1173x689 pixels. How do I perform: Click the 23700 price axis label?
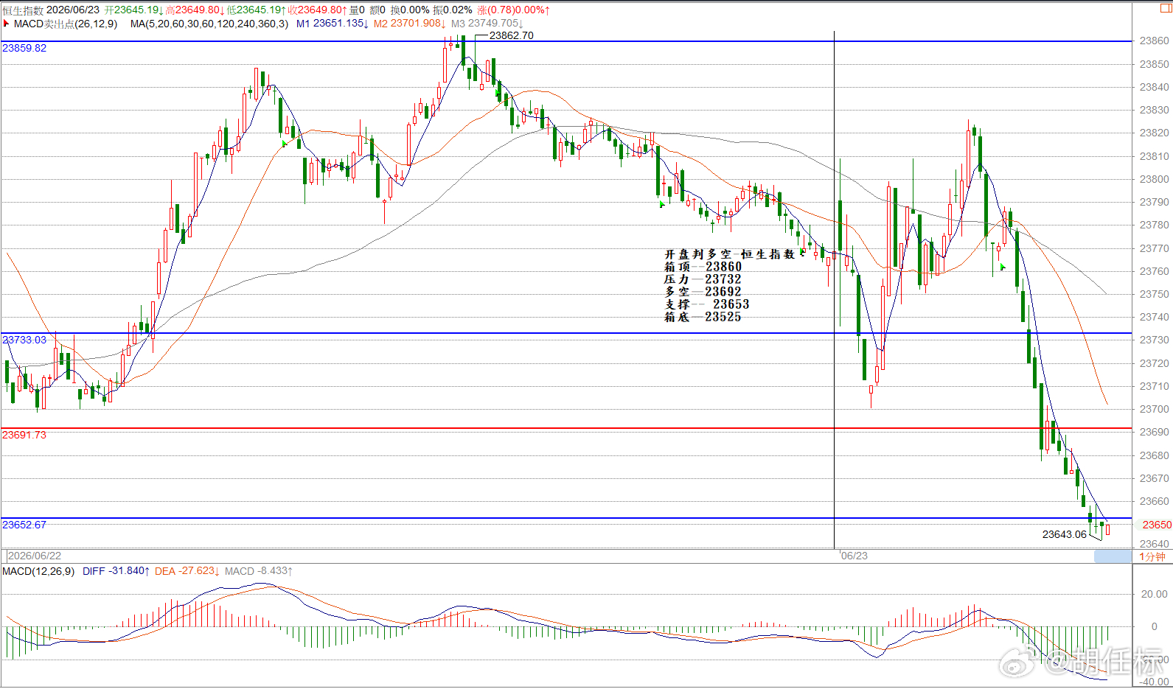[x=1154, y=409]
